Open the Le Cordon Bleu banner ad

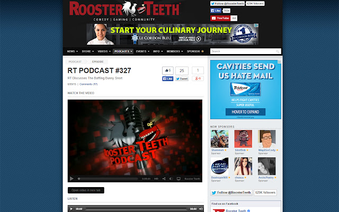click(x=173, y=34)
